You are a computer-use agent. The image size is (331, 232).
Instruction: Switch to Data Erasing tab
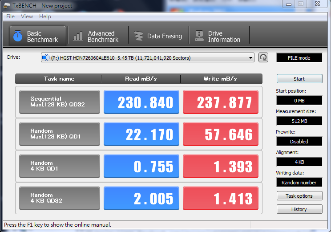click(x=158, y=36)
